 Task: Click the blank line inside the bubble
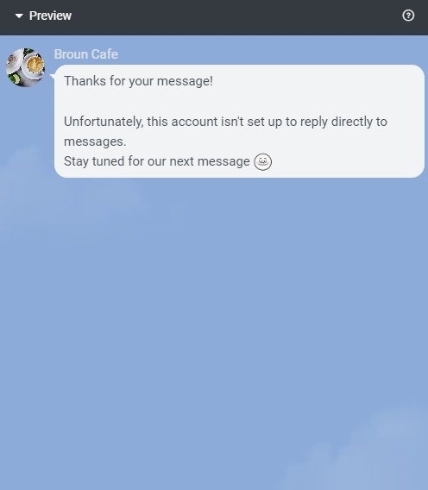[239, 101]
